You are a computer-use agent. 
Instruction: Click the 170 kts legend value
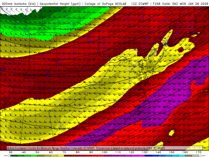pyautogui.click(x=199, y=152)
